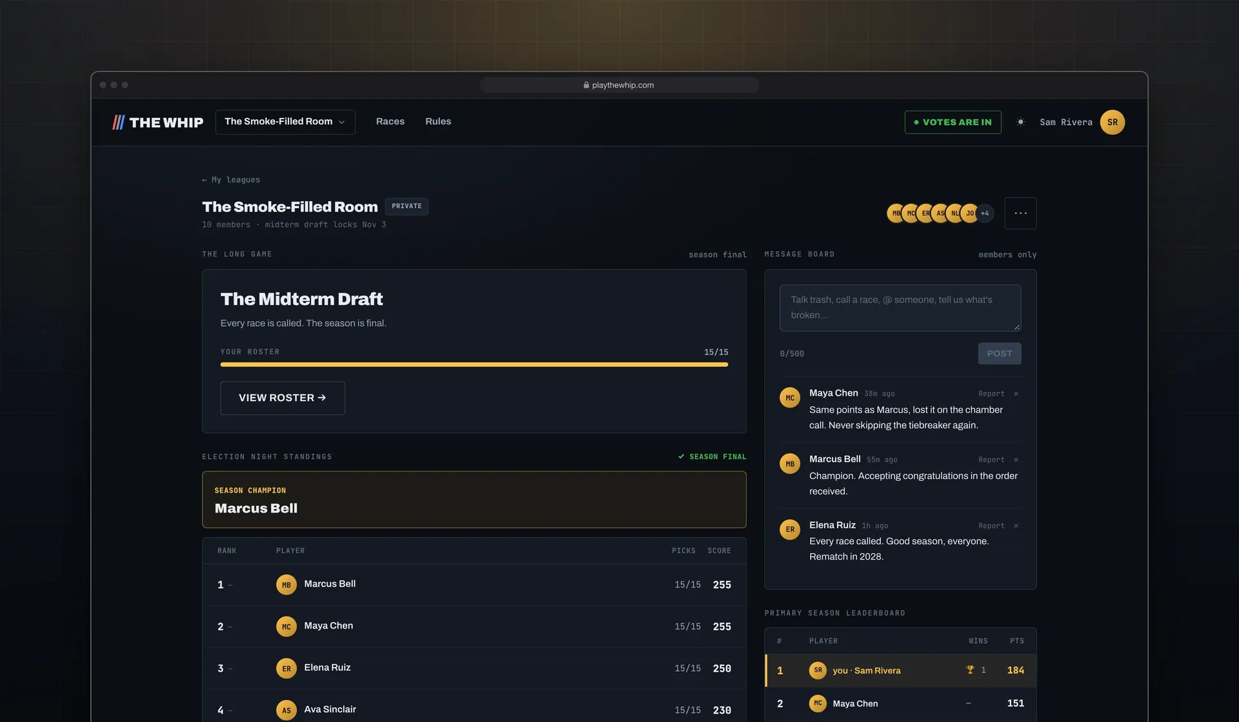Click the PRIVATE league badge

pyautogui.click(x=407, y=206)
